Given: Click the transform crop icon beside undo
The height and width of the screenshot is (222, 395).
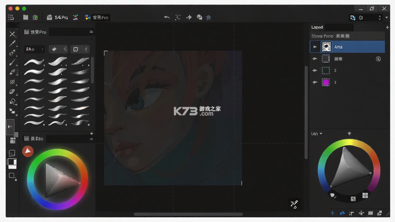Looking at the screenshot, I should (178, 17).
